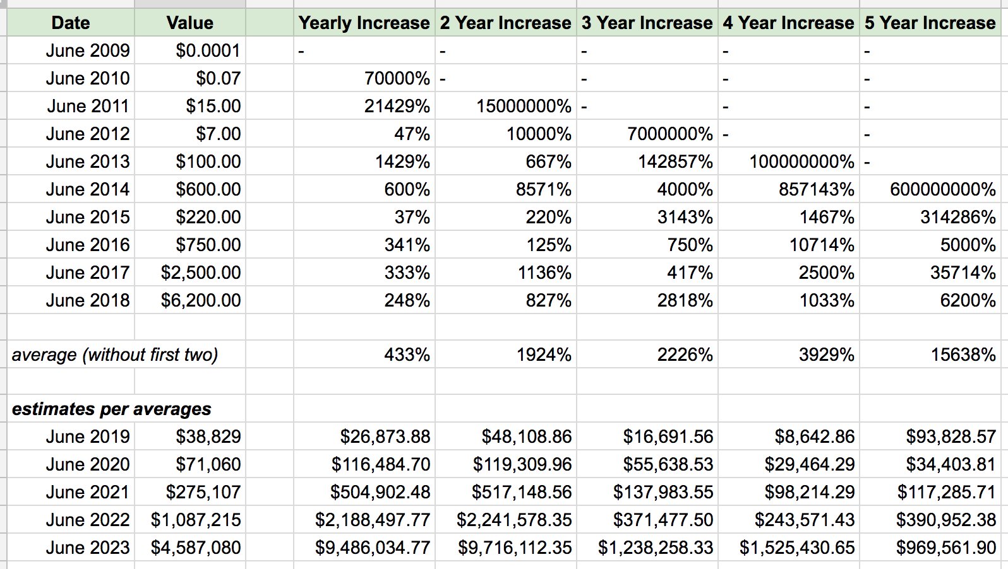Image resolution: width=1008 pixels, height=569 pixels.
Task: Select the yearly average cell 433%
Action: pos(364,355)
